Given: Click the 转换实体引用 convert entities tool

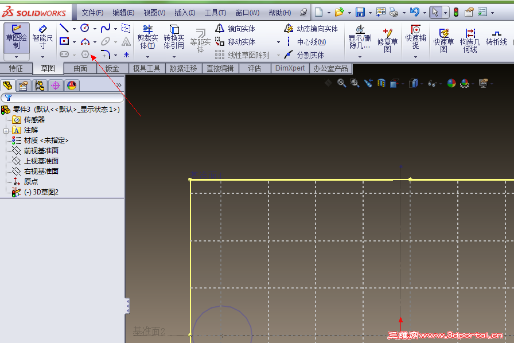Looking at the screenshot, I should click(174, 37).
